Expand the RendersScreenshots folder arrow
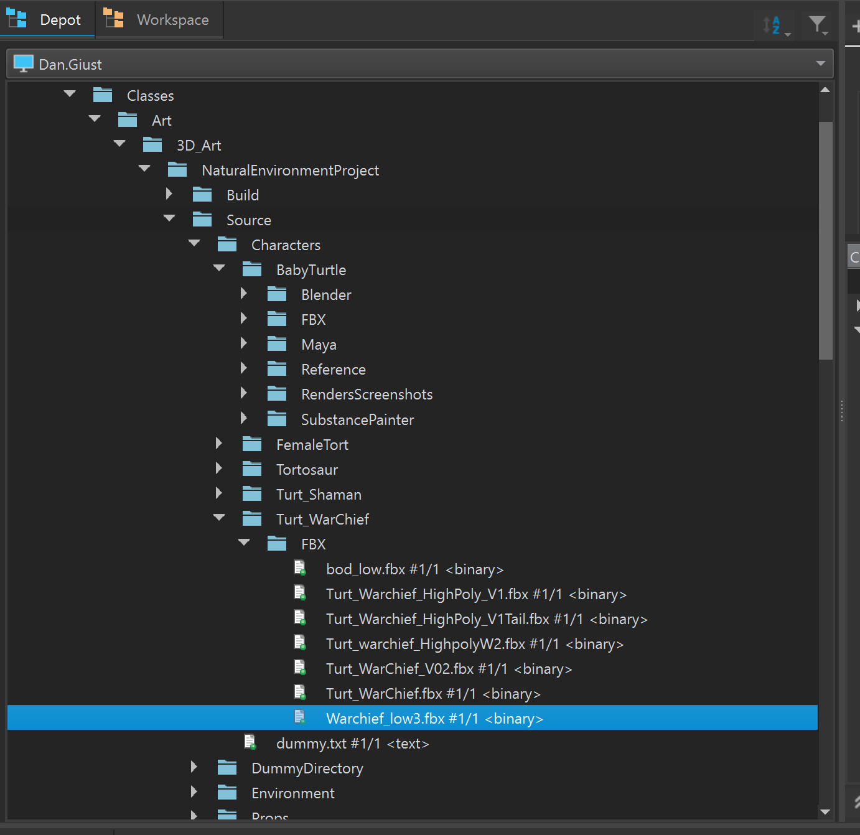 244,393
